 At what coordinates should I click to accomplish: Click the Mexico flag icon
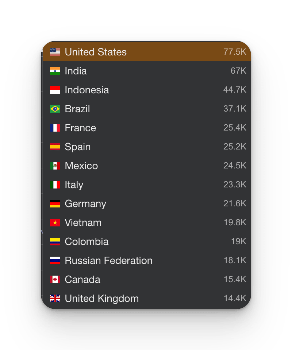tap(55, 166)
